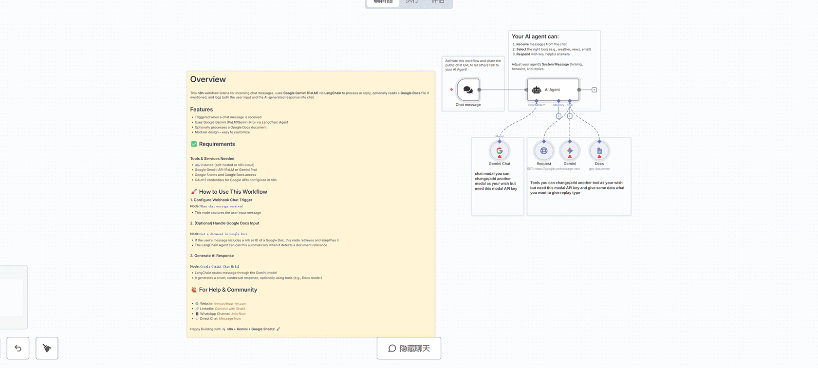Viewport: 818px width, 368px height.
Task: Switch to the 编辑器 tab
Action: click(383, 2)
